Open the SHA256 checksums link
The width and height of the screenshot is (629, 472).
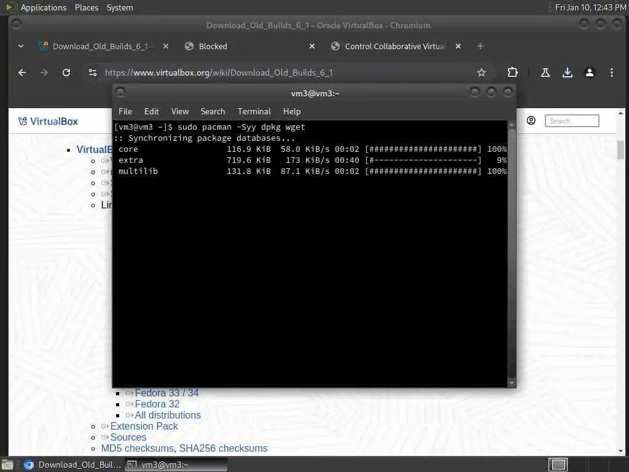coord(223,448)
